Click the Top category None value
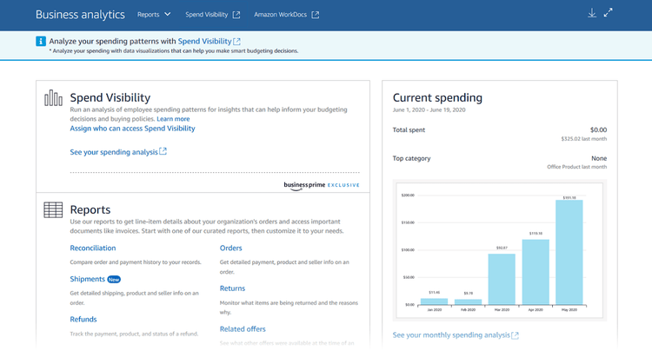 599,158
